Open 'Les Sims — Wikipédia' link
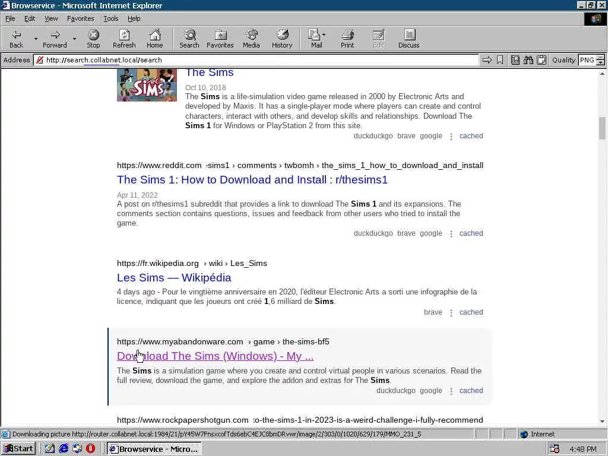Image resolution: width=608 pixels, height=456 pixels. point(174,278)
